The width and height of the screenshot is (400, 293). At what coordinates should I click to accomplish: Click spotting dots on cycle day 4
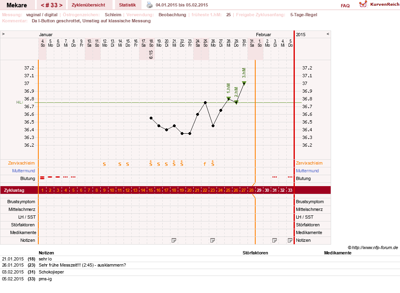tap(66, 177)
